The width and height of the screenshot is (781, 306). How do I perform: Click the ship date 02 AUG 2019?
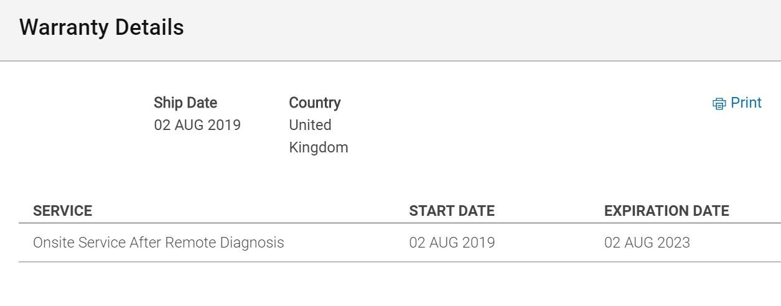pyautogui.click(x=197, y=125)
